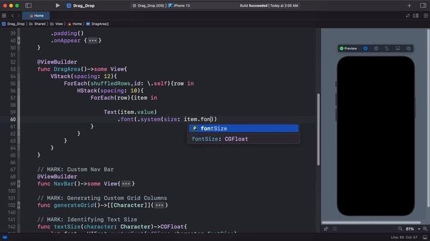Click the textSize function name in code
This screenshot has height=241, width=430.
67,226
